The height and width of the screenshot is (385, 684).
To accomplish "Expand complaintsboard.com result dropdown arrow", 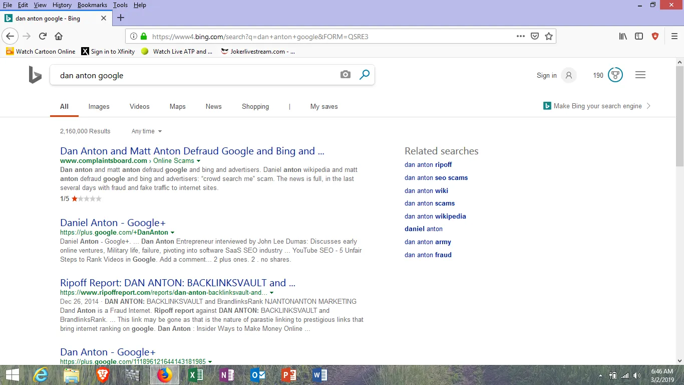I will pyautogui.click(x=199, y=161).
